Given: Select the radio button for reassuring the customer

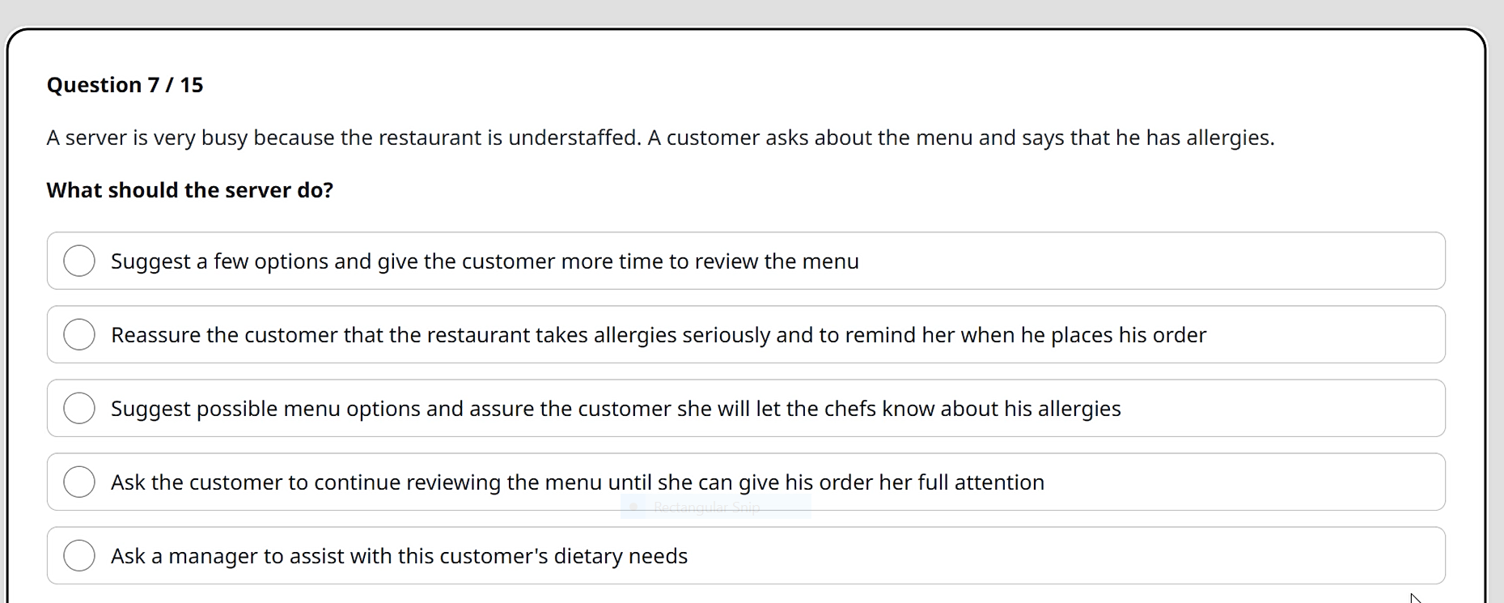Looking at the screenshot, I should 79,334.
